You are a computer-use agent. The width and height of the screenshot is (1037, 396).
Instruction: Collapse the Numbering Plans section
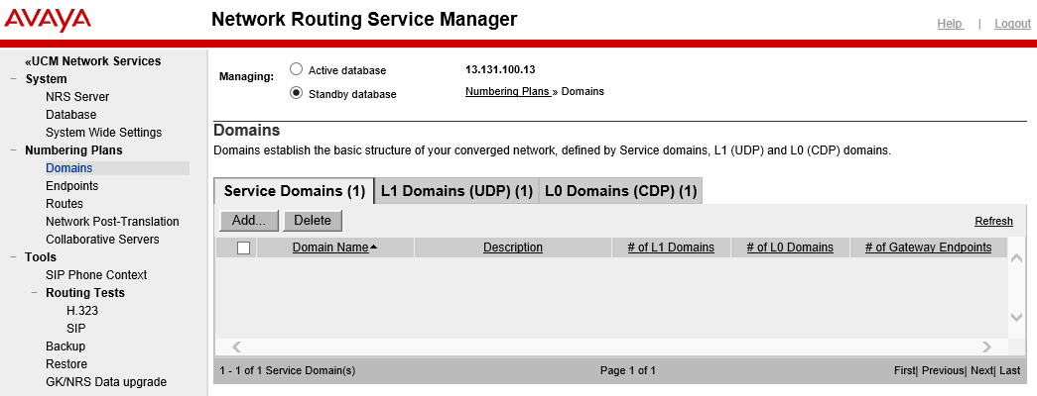(14, 150)
